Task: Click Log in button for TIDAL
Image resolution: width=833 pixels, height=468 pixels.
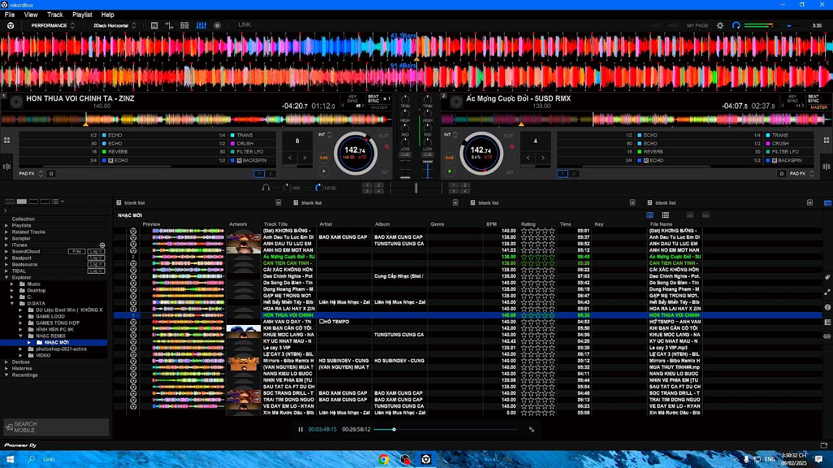Action: [96, 271]
